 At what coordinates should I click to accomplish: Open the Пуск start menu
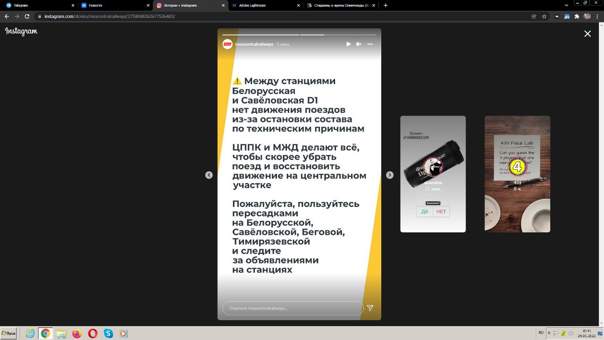pyautogui.click(x=8, y=333)
